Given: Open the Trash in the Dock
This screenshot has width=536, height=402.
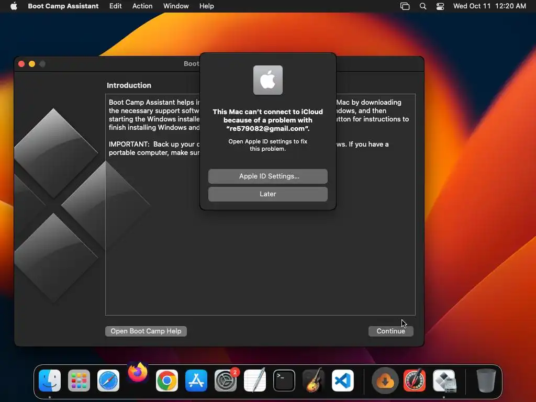Looking at the screenshot, I should tap(486, 381).
